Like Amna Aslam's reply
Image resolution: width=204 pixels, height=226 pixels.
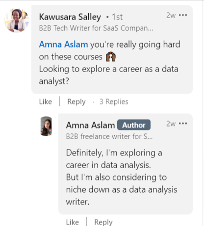click(73, 222)
